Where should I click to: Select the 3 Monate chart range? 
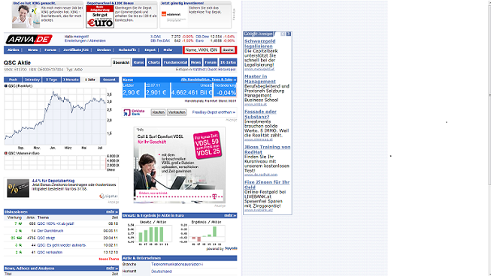(x=71, y=79)
